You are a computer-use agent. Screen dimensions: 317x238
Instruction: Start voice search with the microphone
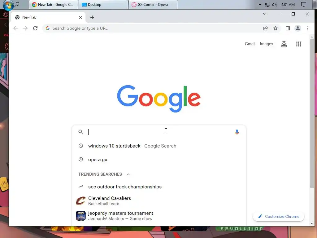(237, 132)
